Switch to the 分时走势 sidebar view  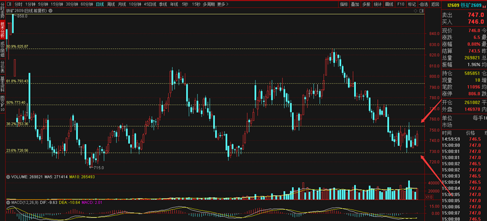point(2,10)
